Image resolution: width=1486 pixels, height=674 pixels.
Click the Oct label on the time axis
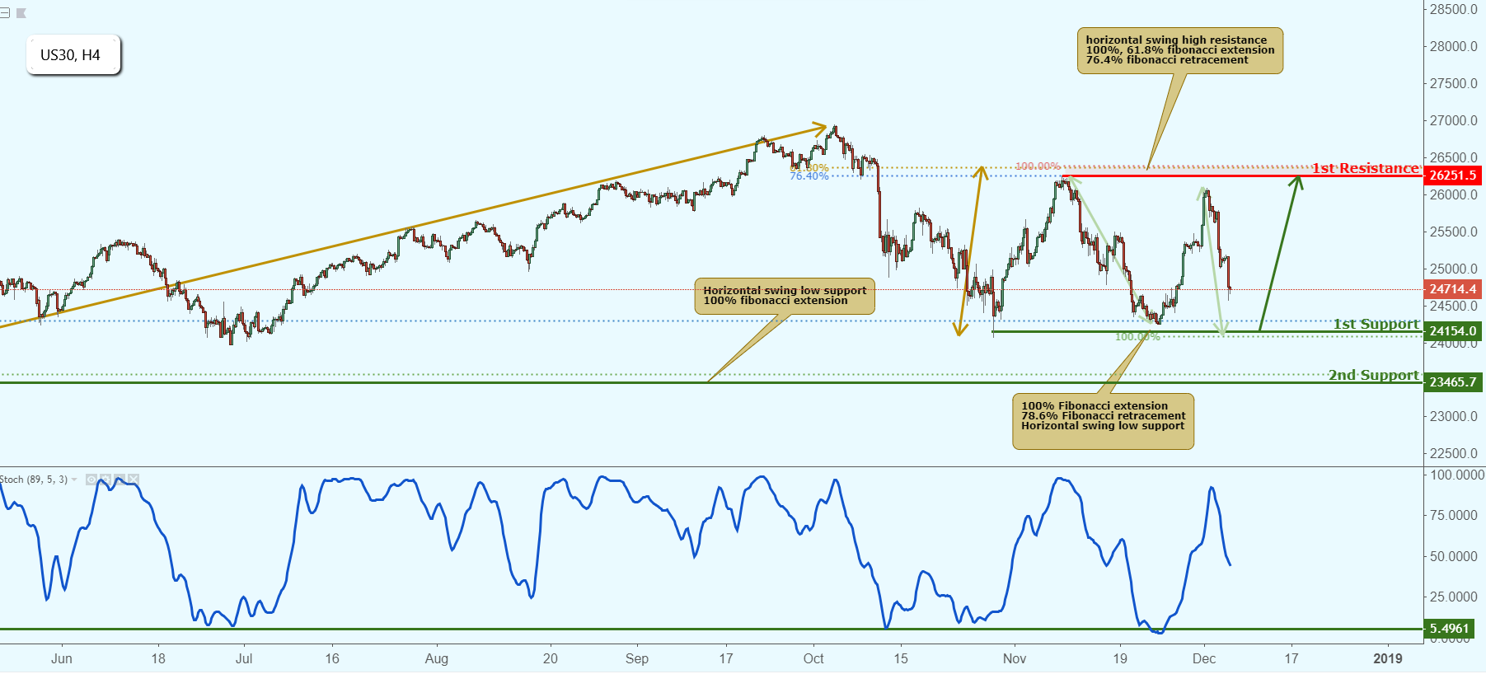coord(813,658)
